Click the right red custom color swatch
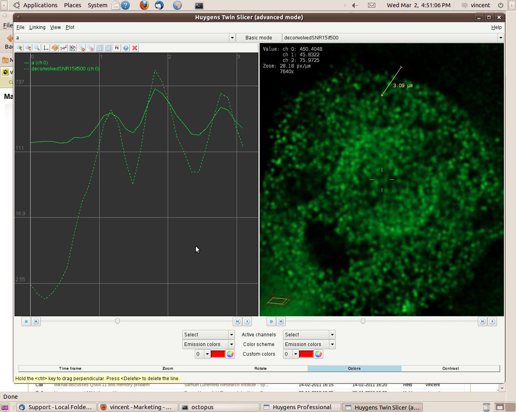 pos(306,354)
